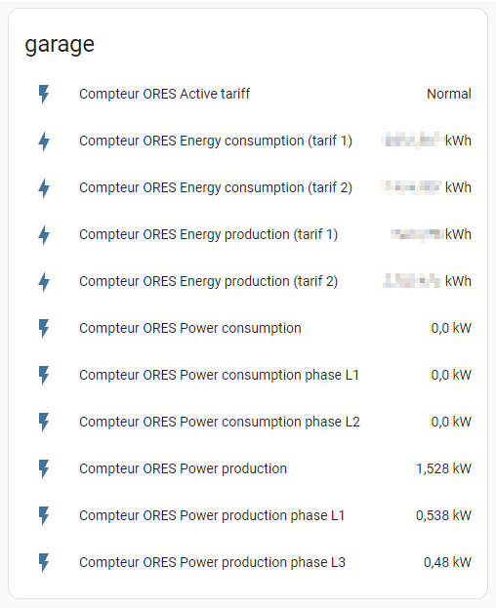Click the 0,48 kW phase L3 value

pyautogui.click(x=447, y=562)
